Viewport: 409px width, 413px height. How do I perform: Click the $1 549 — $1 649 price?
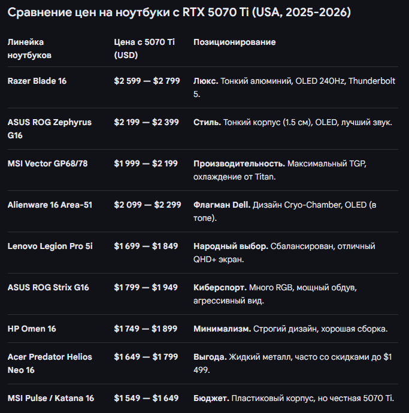(x=146, y=398)
